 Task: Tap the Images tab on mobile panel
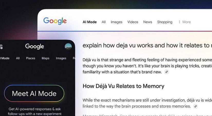click(x=61, y=58)
